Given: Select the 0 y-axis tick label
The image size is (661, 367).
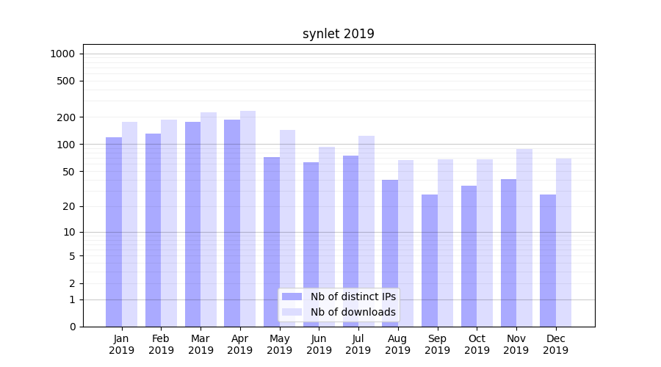Looking at the screenshot, I should 72,327.
